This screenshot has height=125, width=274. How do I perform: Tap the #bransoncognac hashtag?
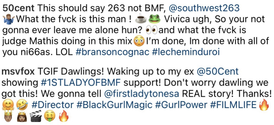(112, 52)
